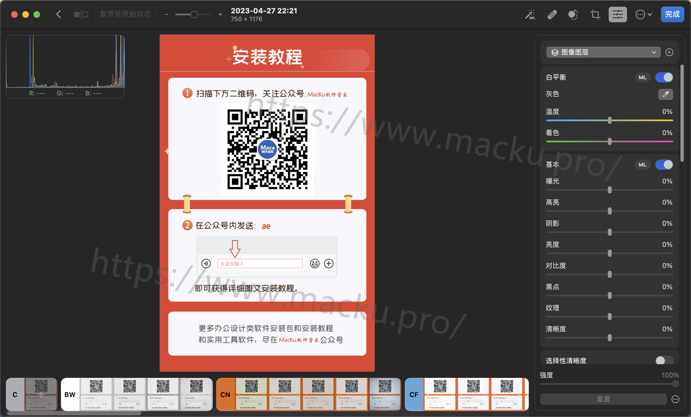Toggle the 白平衡 switch
The width and height of the screenshot is (691, 417).
tap(664, 77)
